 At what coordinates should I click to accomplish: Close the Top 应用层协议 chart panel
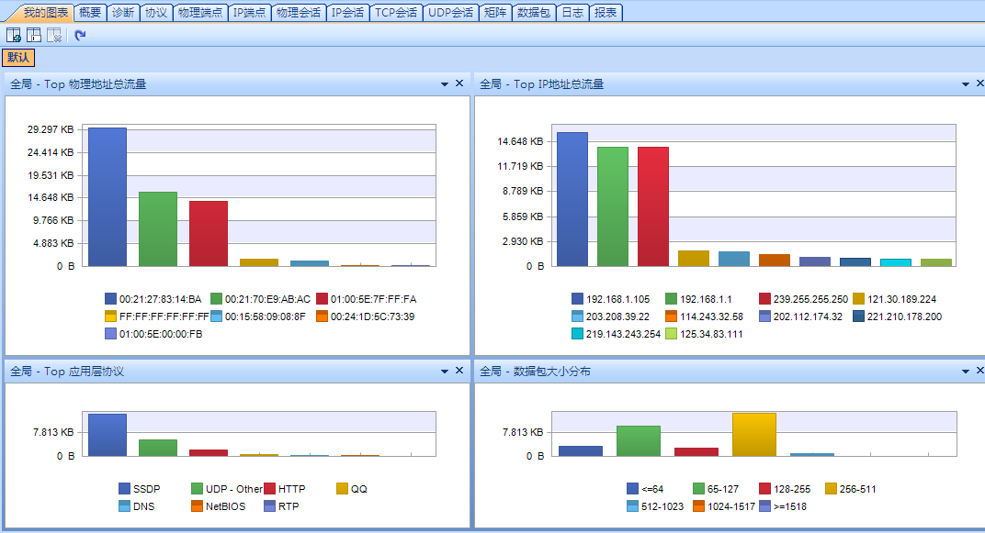pos(459,371)
